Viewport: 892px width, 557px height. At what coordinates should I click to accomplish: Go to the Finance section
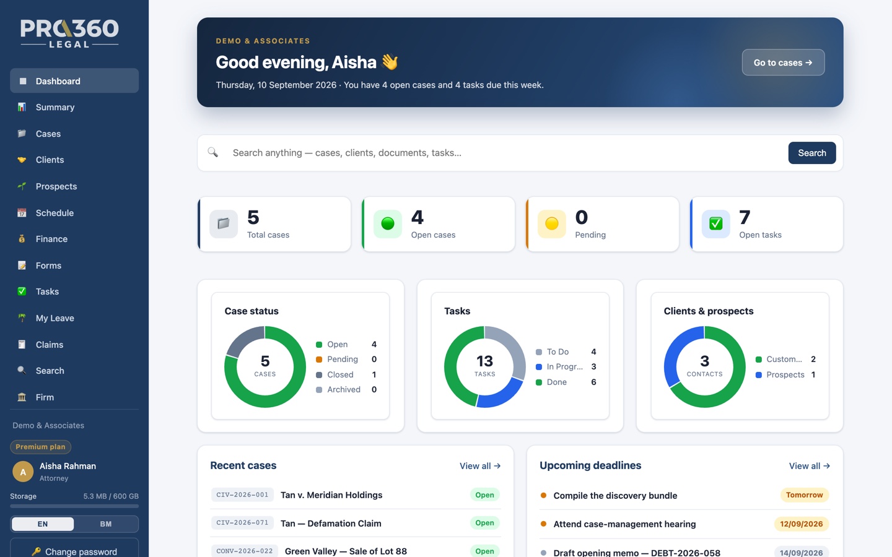coord(74,239)
